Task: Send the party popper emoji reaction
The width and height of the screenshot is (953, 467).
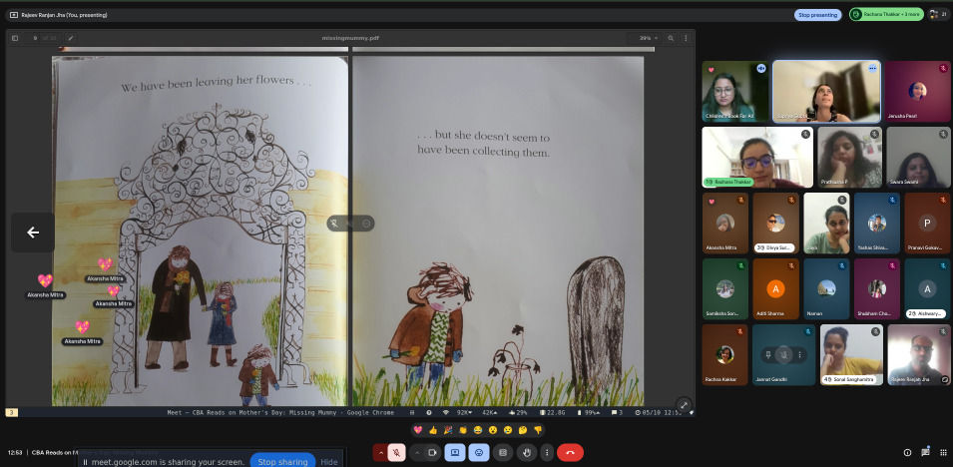Action: coord(448,430)
